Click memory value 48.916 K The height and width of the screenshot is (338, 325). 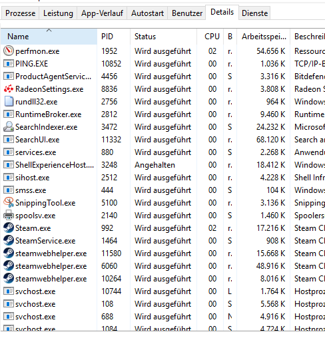(x=271, y=266)
